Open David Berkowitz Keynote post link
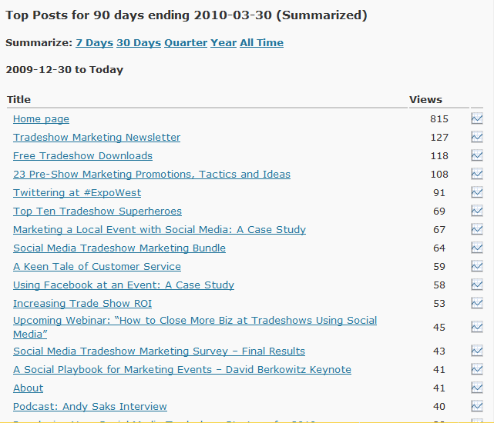Image resolution: width=494 pixels, height=423 pixels. [x=182, y=369]
